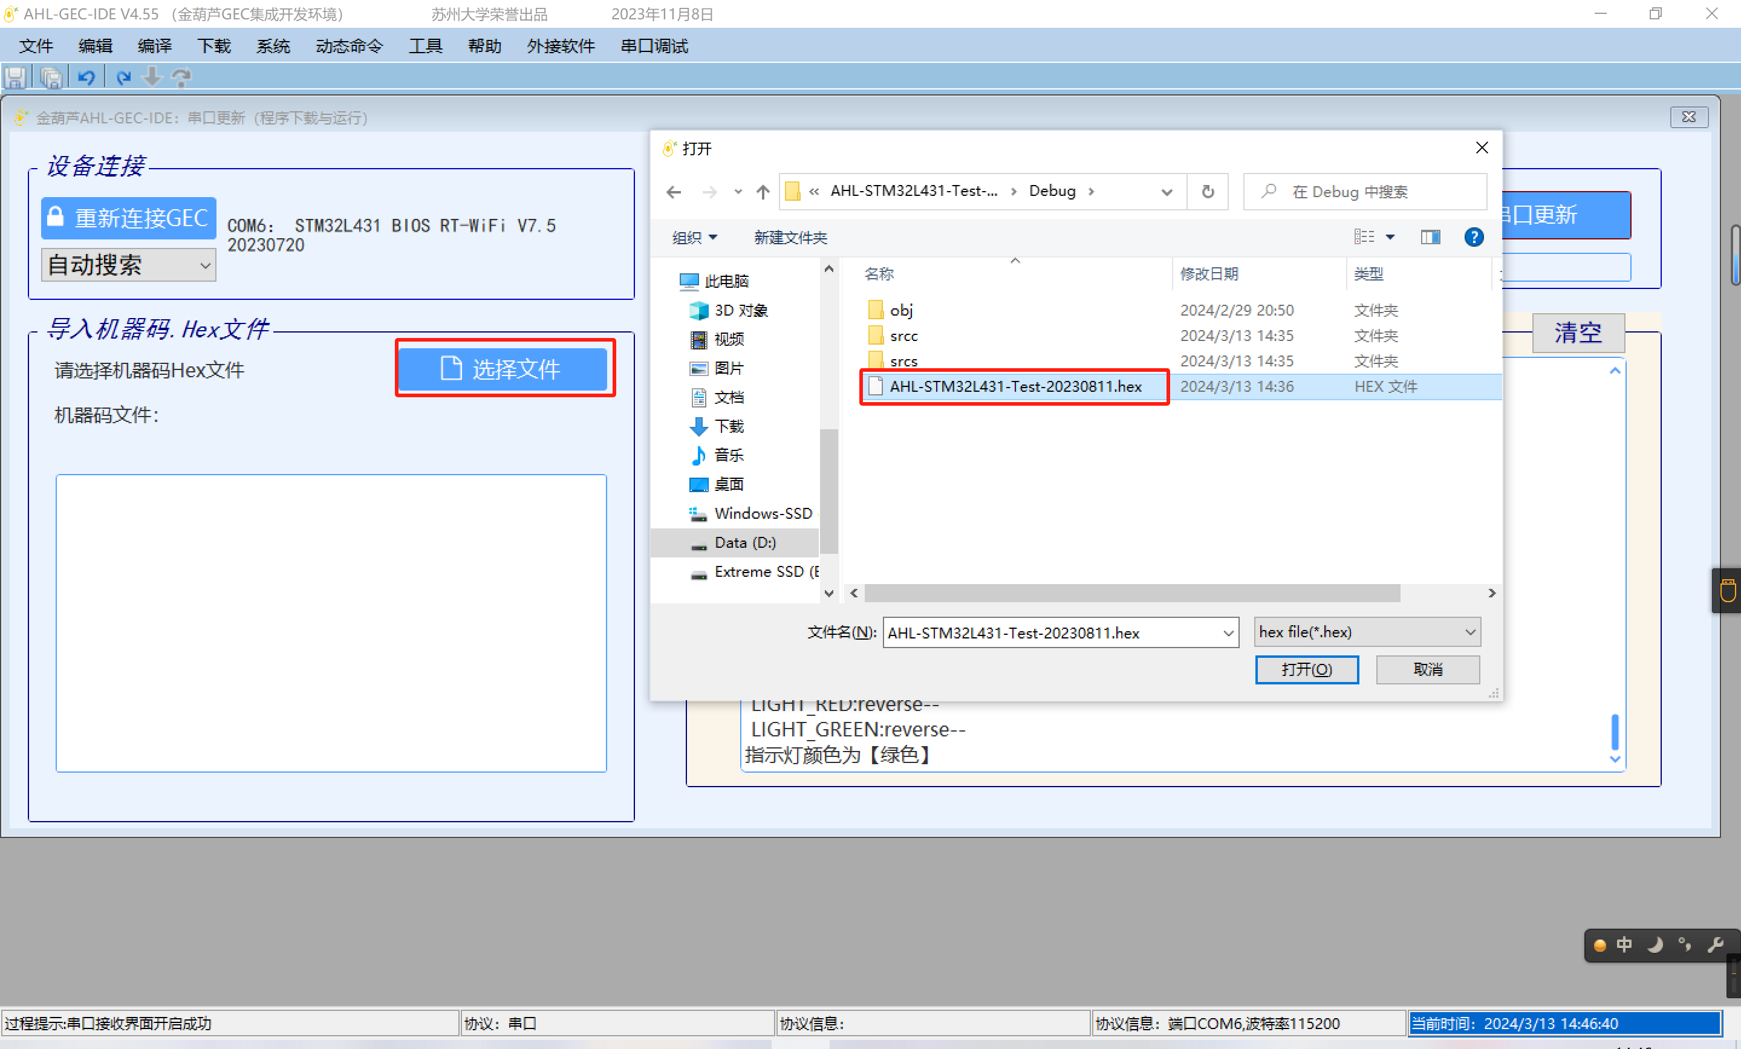Click the redo arrow in toolbar
1741x1049 pixels.
123,77
